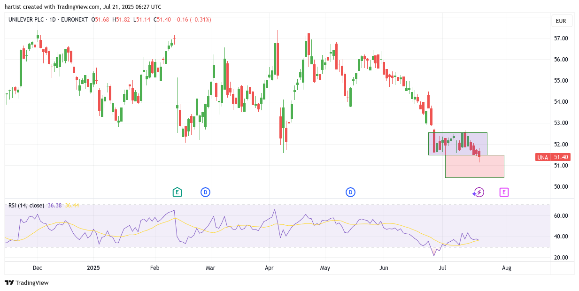The image size is (579, 291).
Task: Open the EUR currency selector
Action: pos(561,21)
